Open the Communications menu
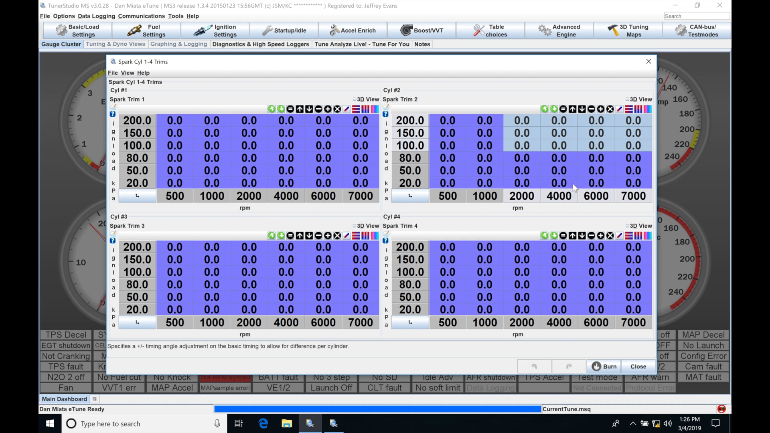This screenshot has height=433, width=770. tap(141, 16)
